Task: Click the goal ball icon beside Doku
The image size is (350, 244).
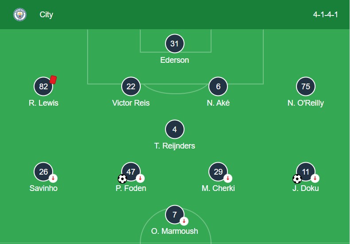Action: click(x=297, y=179)
